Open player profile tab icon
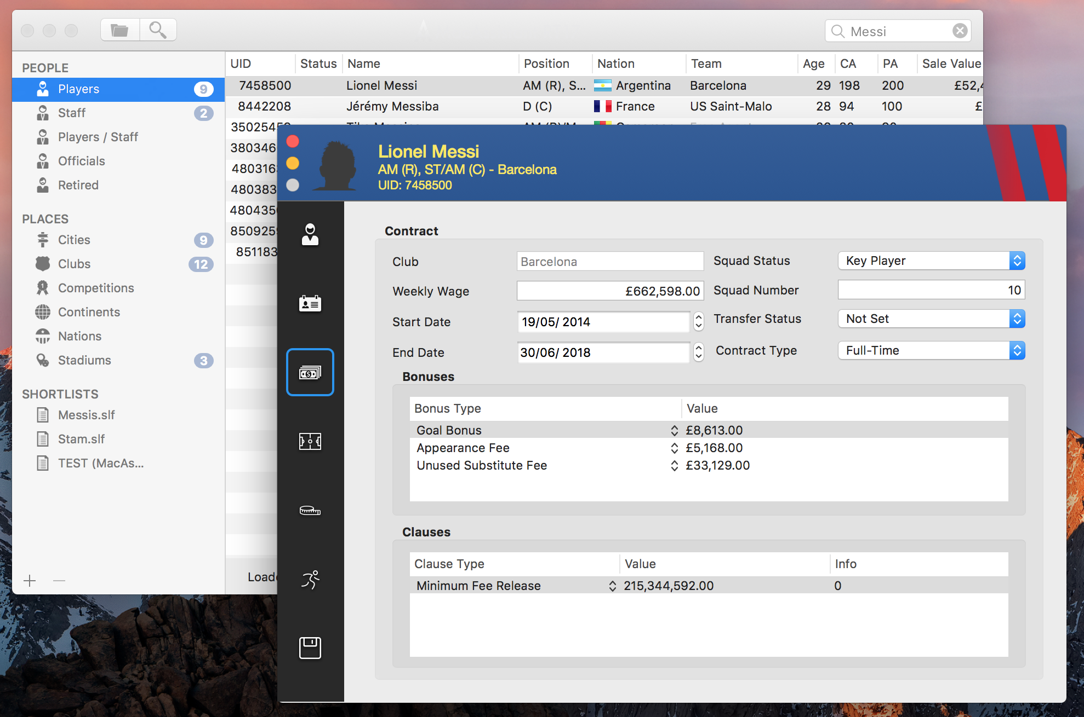This screenshot has height=717, width=1084. point(310,235)
